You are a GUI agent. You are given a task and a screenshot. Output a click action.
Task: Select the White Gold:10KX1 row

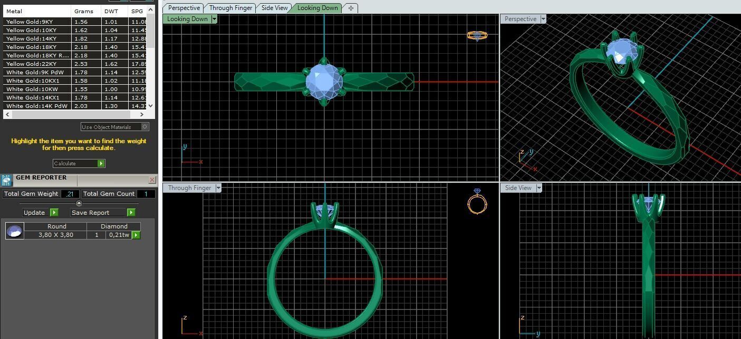click(x=75, y=81)
